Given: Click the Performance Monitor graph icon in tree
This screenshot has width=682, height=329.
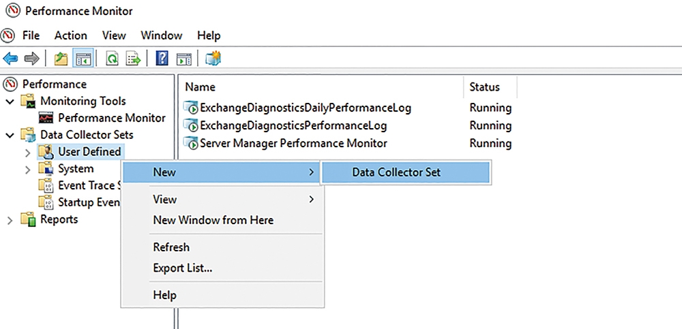Looking at the screenshot, I should point(46,119).
